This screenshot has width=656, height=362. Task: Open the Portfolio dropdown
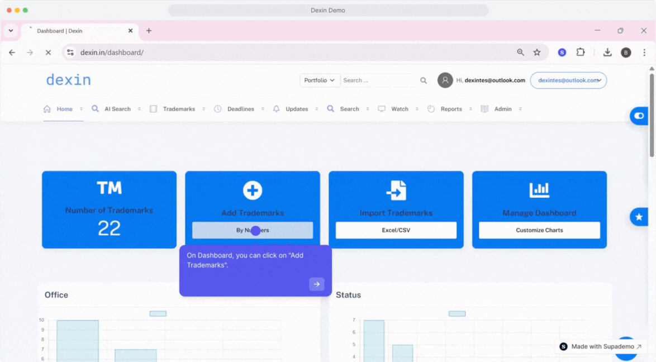coord(320,80)
